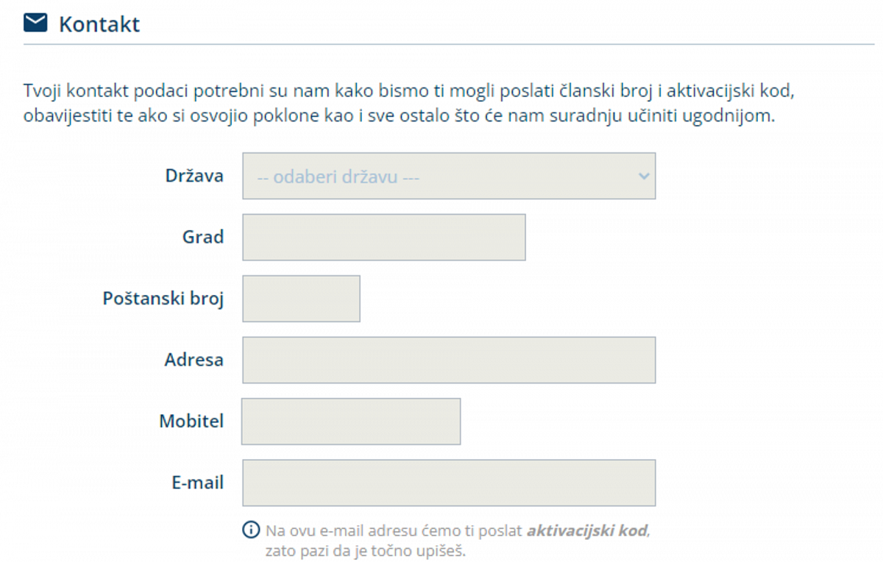Viewport: 883px width, 562px height.
Task: Click into the Poštanski broj field
Action: tap(301, 299)
